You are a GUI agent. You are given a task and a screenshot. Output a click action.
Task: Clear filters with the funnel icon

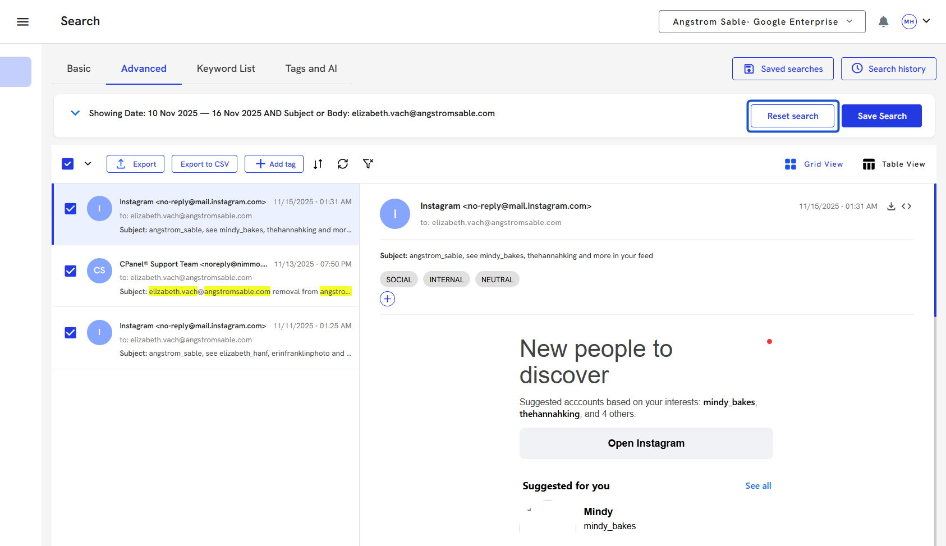368,164
